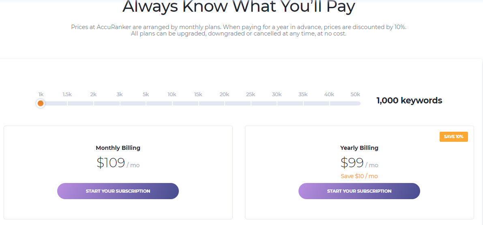The image size is (483, 225).
Task: Click the orange slider handle
Action: [x=41, y=103]
